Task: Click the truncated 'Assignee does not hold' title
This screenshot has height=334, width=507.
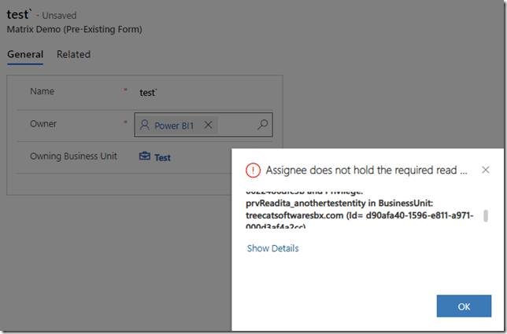Action: [x=367, y=170]
